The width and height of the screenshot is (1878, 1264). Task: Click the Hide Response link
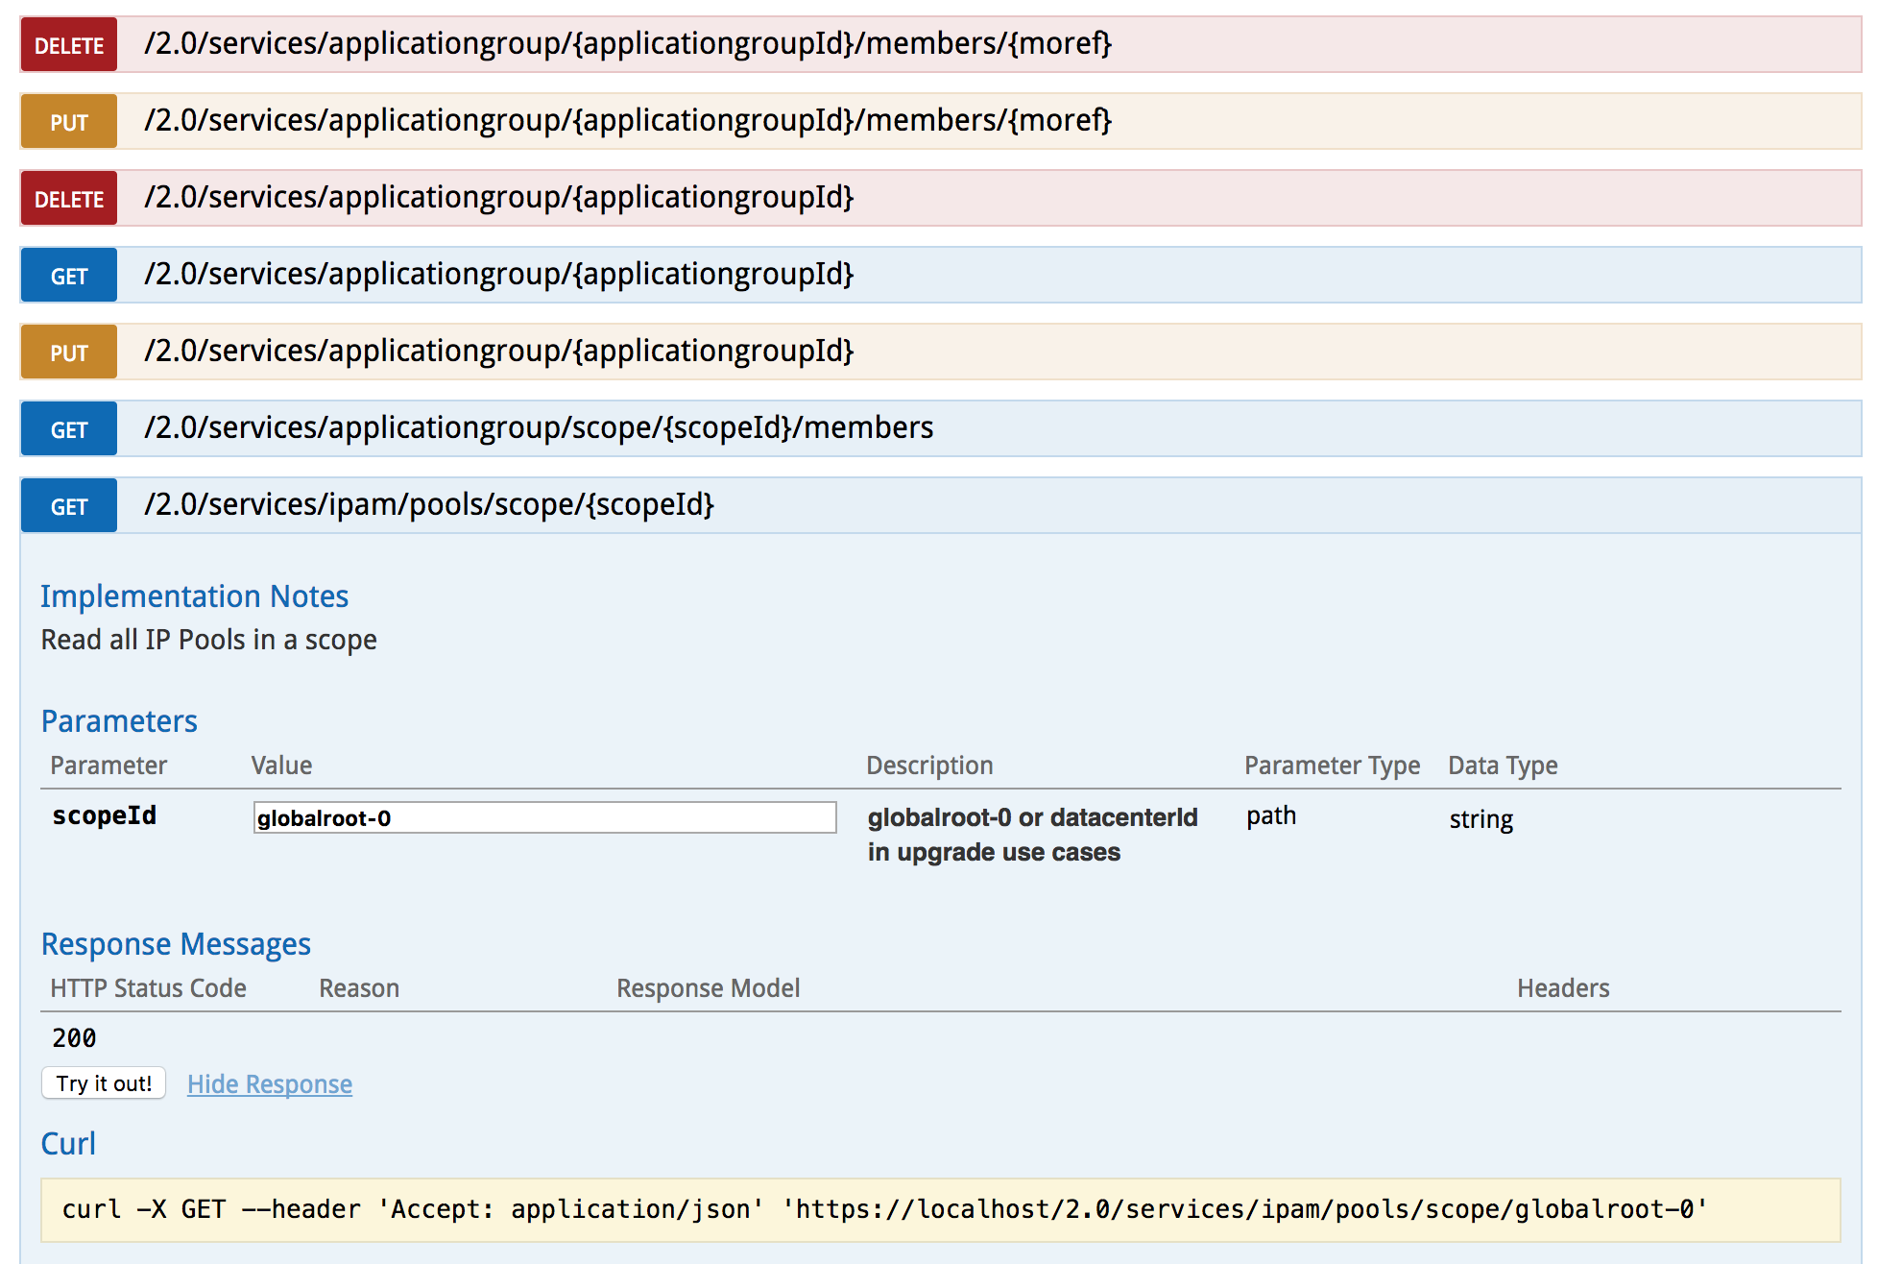coord(269,1083)
